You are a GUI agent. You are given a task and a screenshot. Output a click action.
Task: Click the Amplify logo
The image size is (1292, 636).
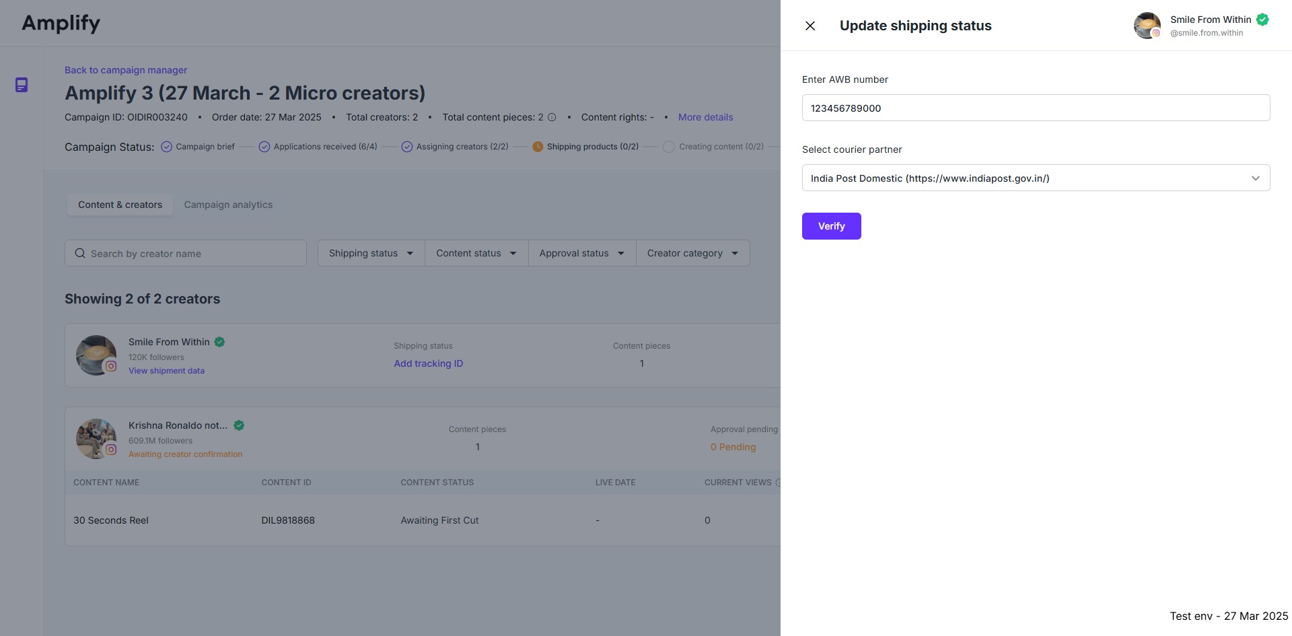click(x=61, y=24)
